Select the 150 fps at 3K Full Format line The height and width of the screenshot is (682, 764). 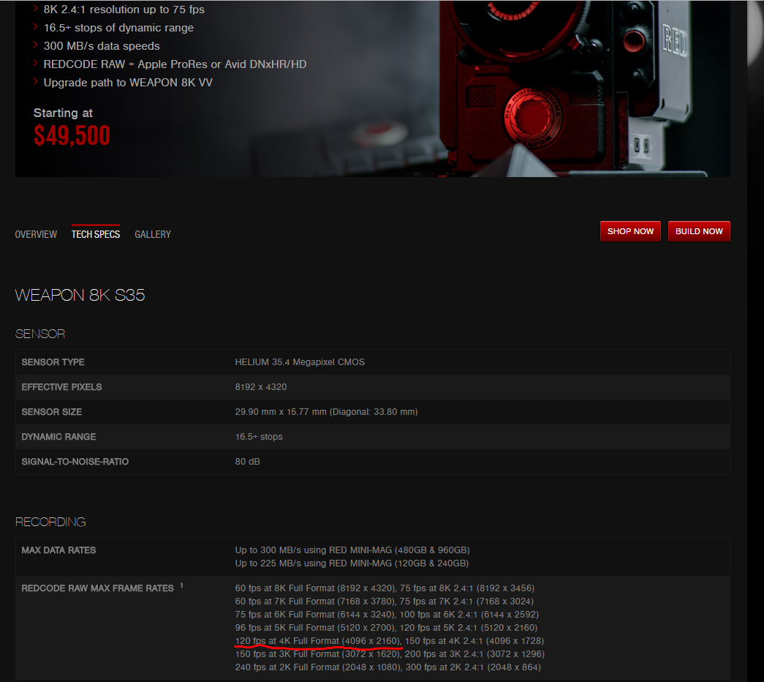pyautogui.click(x=390, y=654)
